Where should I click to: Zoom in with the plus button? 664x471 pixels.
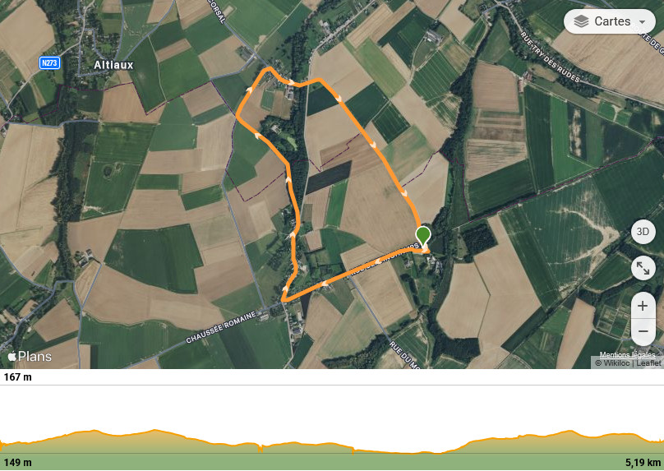[643, 306]
